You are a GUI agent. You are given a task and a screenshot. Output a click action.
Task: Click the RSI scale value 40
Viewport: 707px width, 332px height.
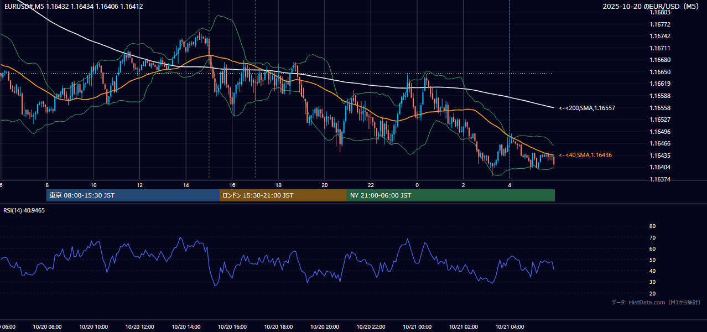[x=652, y=271]
